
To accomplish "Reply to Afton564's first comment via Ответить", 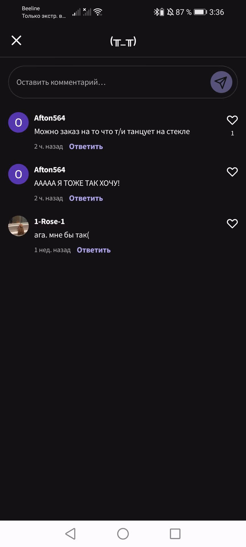I will [86, 146].
